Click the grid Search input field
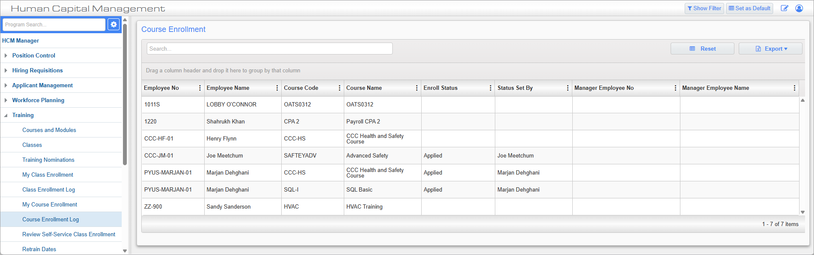 270,49
